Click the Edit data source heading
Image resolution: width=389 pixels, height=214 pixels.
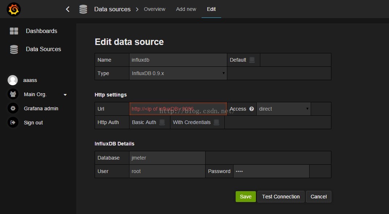(x=129, y=42)
